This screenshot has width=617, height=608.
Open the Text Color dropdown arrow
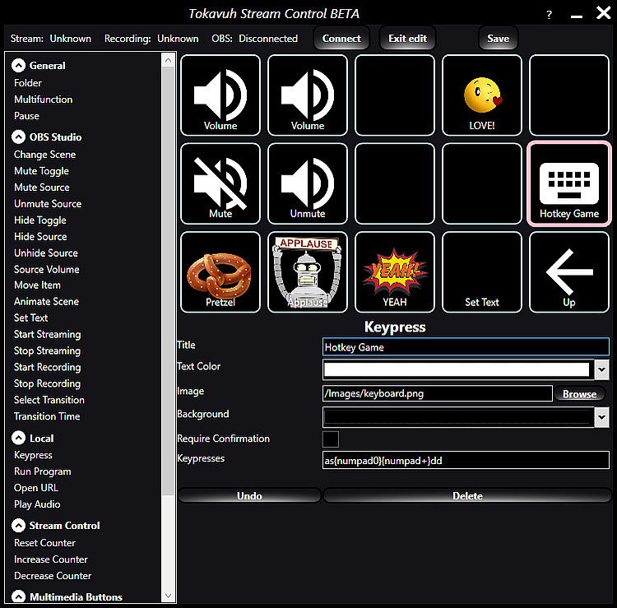tap(601, 369)
